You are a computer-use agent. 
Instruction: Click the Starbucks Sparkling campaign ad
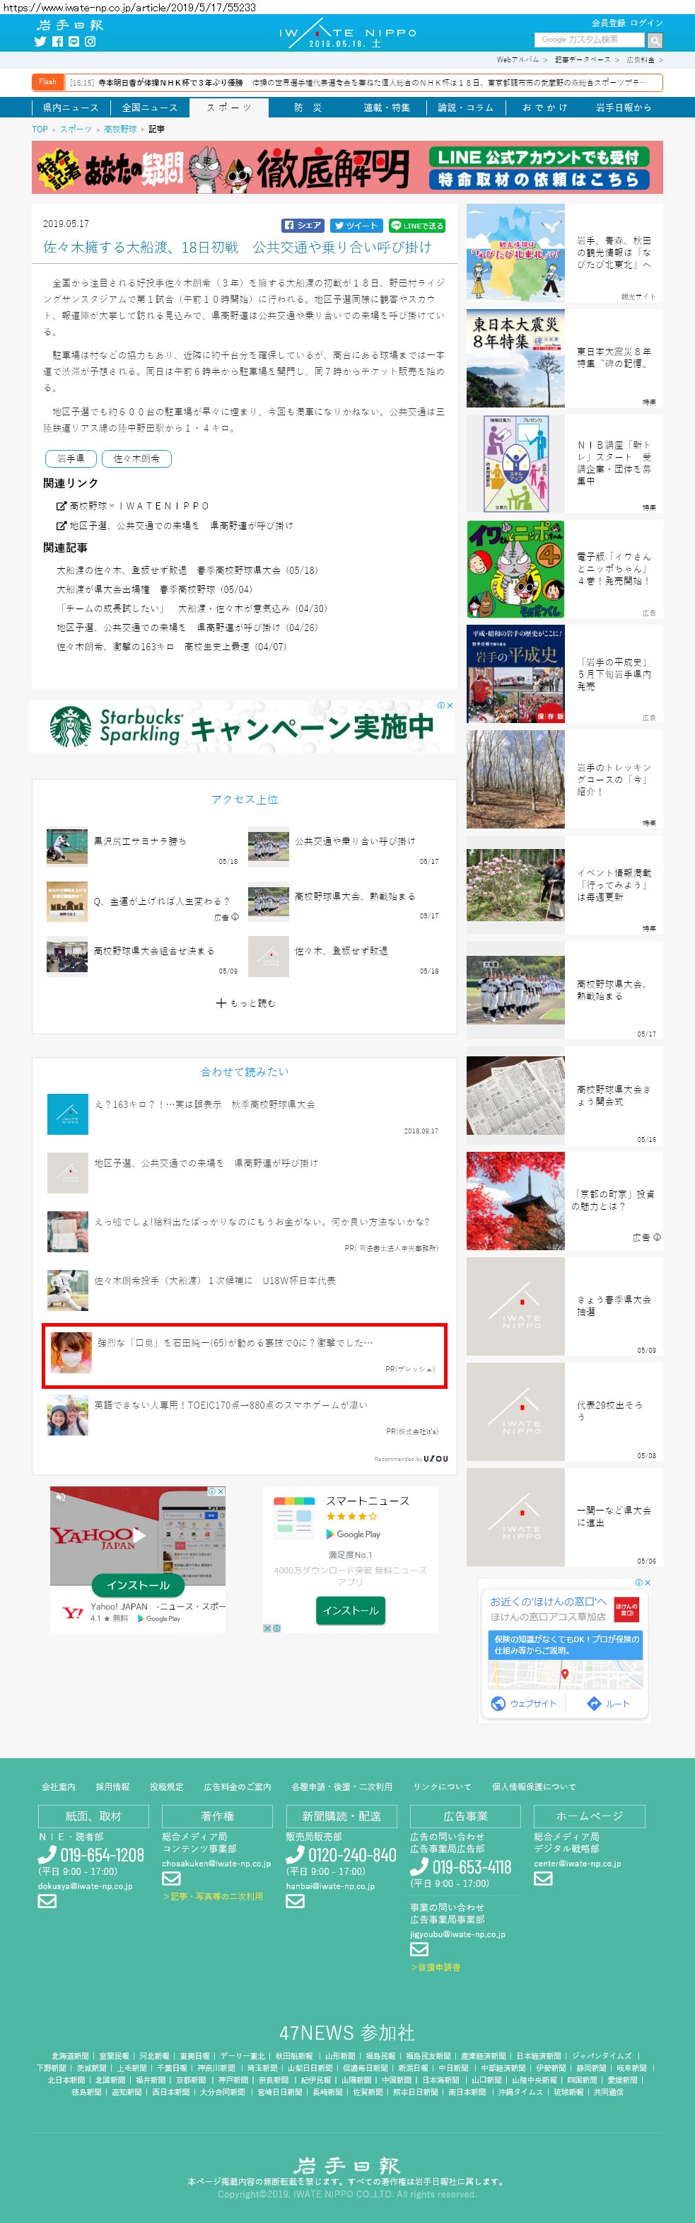243,727
